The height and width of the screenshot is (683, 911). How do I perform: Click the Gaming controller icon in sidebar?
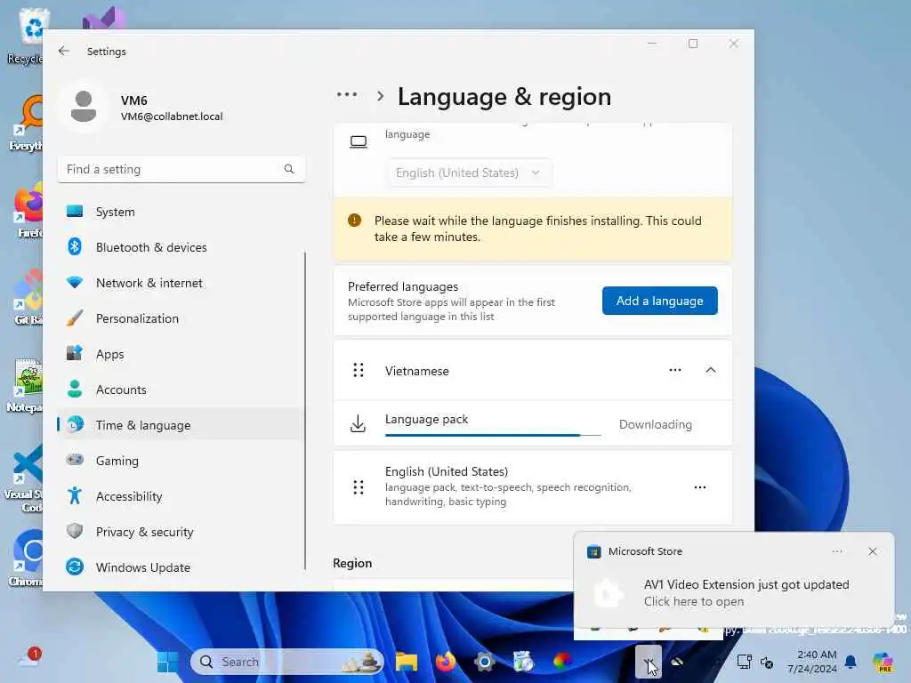pos(75,460)
